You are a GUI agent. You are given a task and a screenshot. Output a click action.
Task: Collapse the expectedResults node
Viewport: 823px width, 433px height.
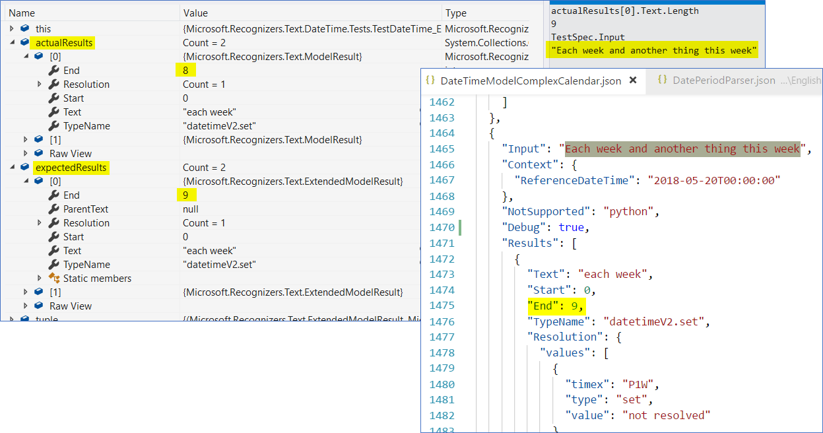(12, 167)
